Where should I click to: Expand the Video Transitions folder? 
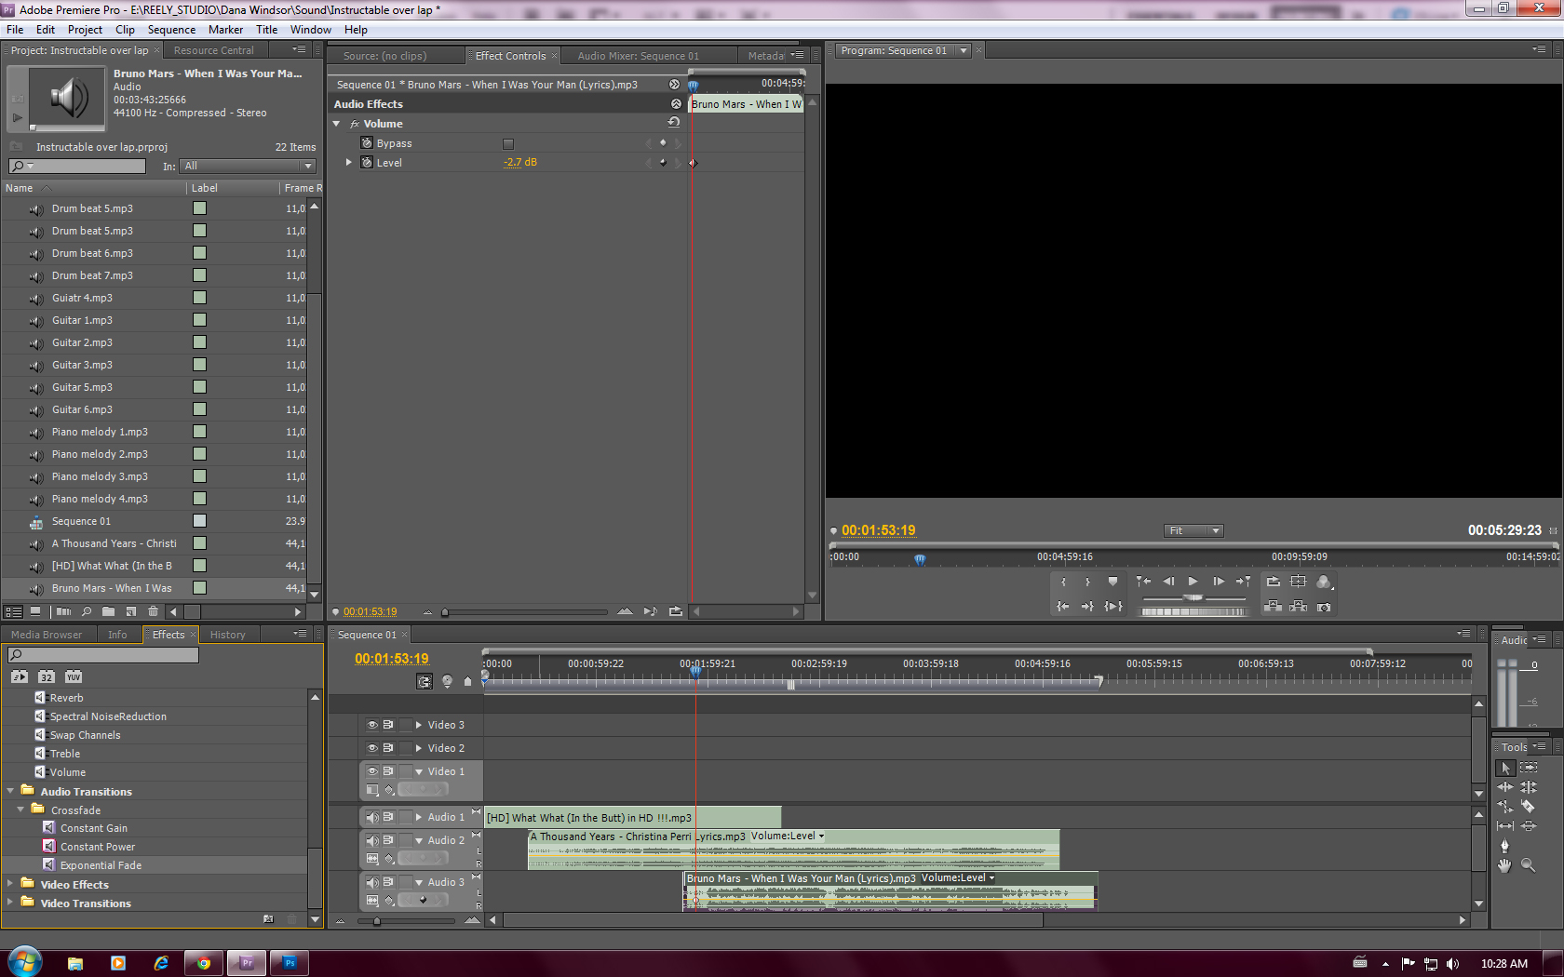[x=10, y=903]
